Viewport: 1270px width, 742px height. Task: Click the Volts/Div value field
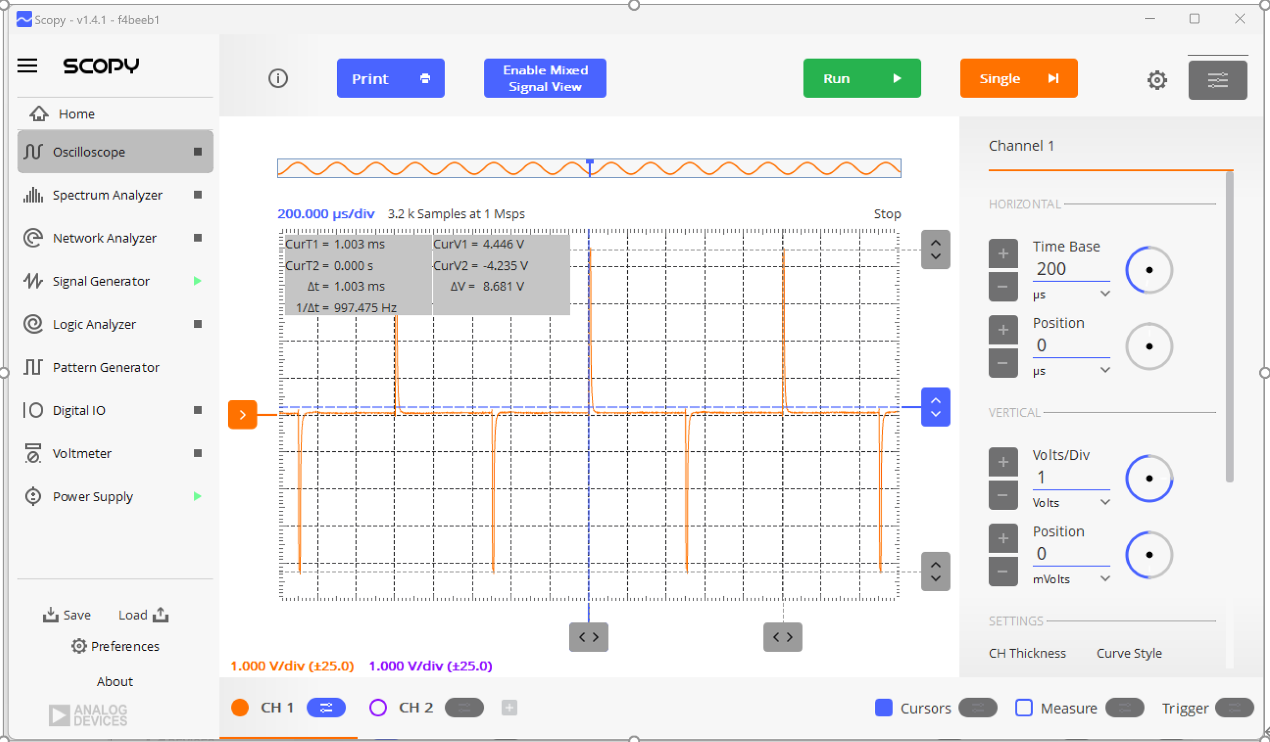(1071, 477)
